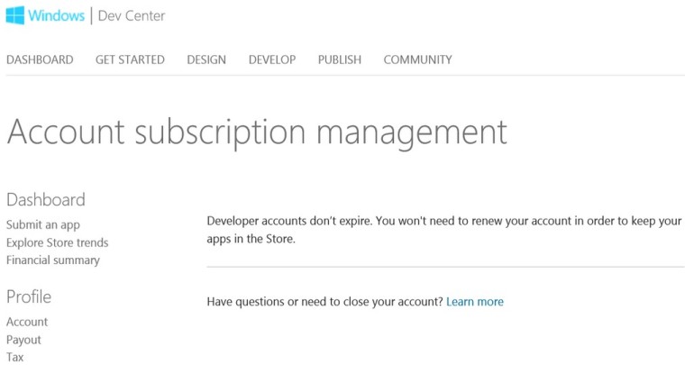Follow the Learn more link
The height and width of the screenshot is (365, 685).
coord(475,302)
